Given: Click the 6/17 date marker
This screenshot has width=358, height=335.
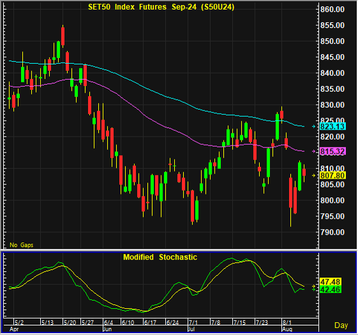Looking at the screenshot, I should pyautogui.click(x=150, y=322).
